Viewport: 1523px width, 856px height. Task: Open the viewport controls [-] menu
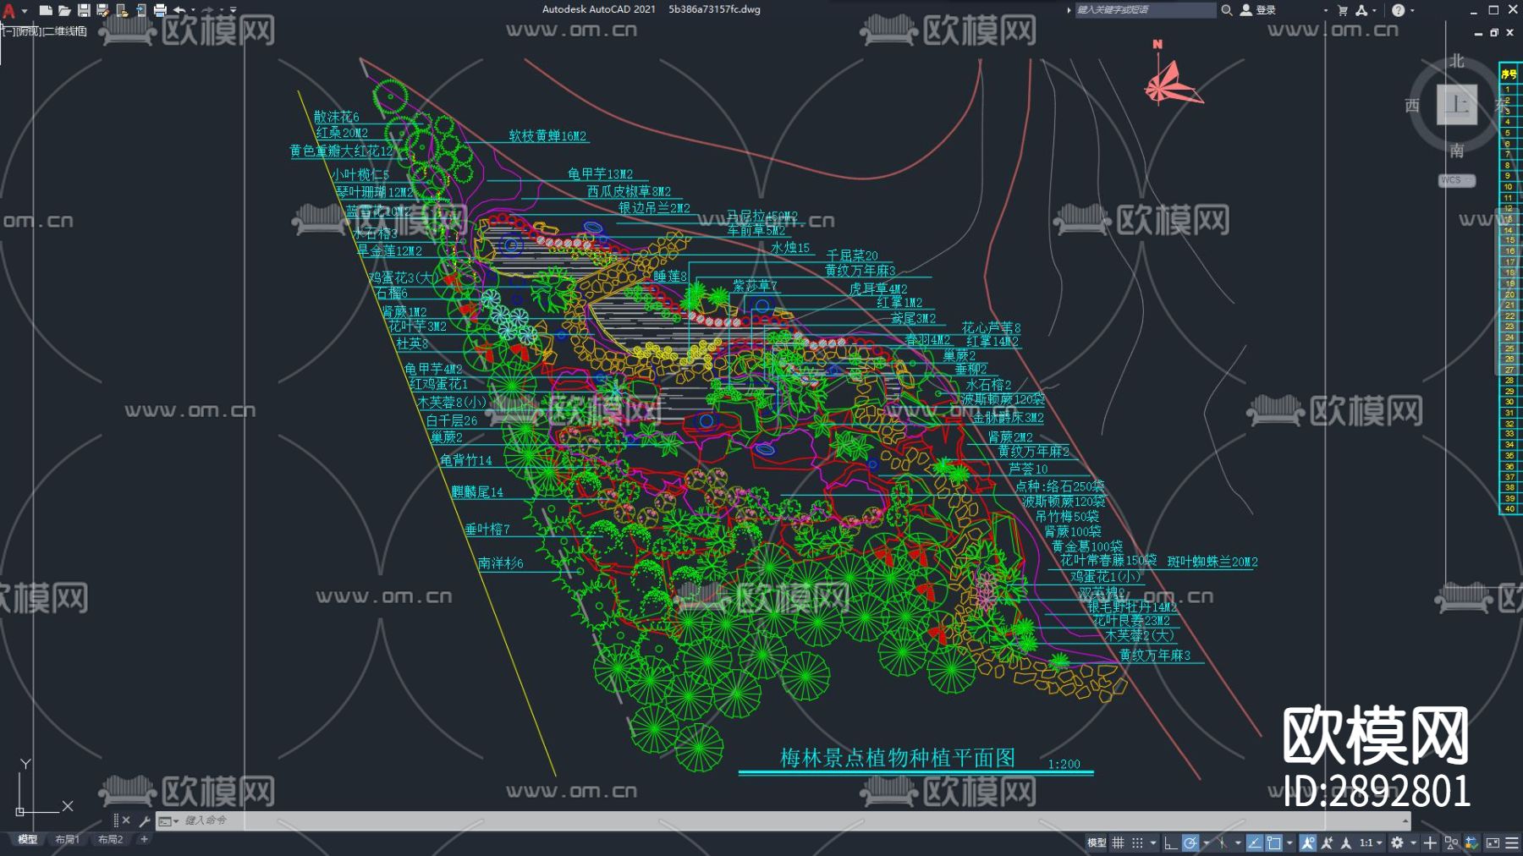8,31
